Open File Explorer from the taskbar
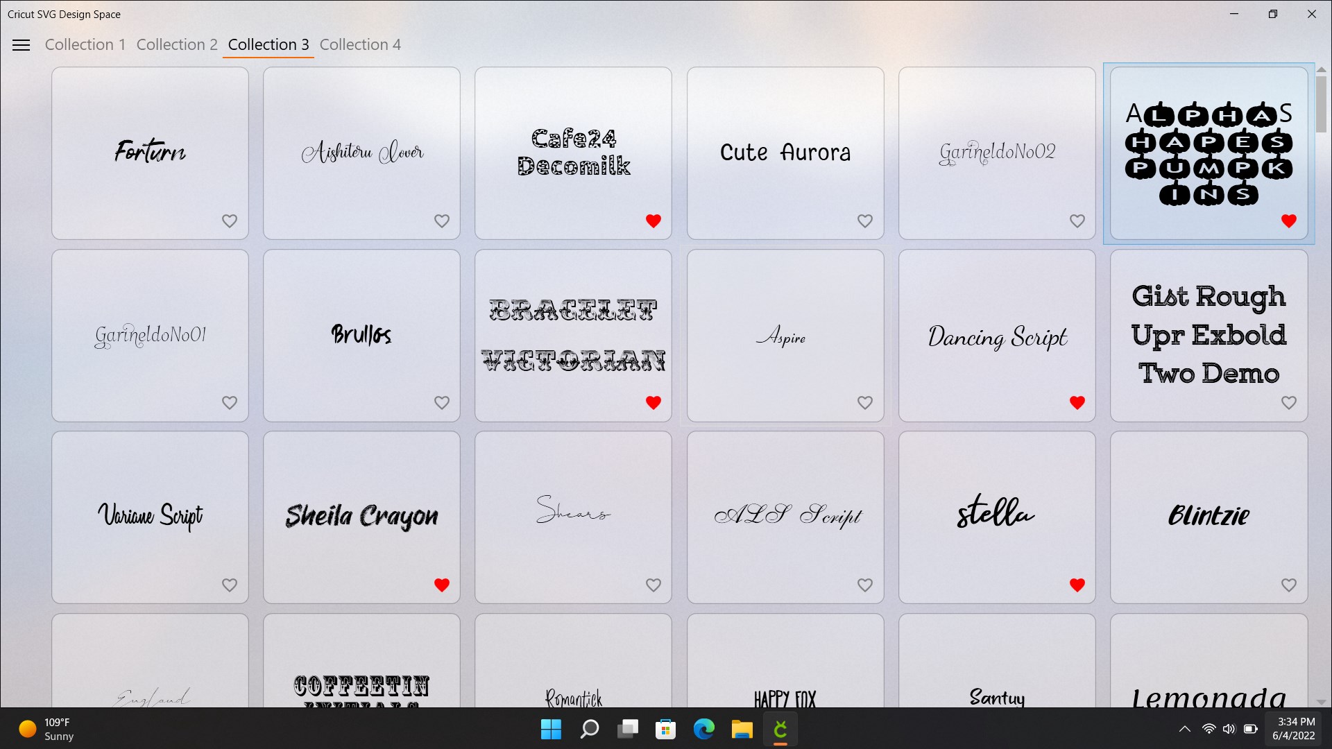 click(742, 729)
